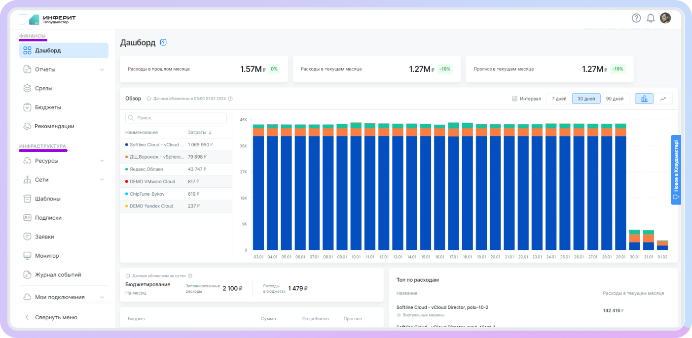Click the blue Softline Cloud legend dot
The width and height of the screenshot is (692, 338).
click(x=127, y=145)
